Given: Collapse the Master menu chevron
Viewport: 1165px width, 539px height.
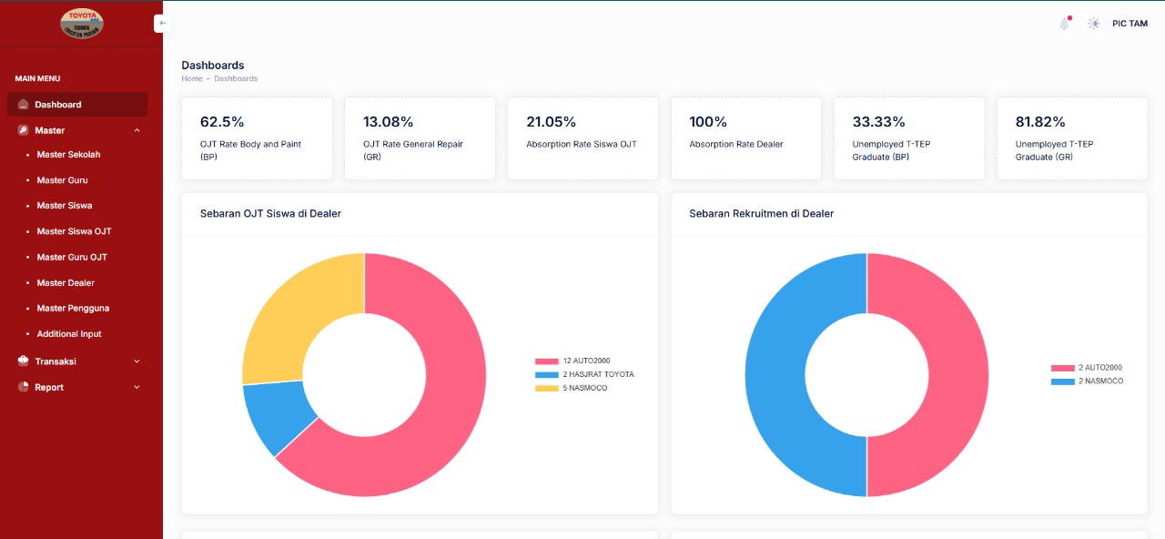Looking at the screenshot, I should click(137, 130).
